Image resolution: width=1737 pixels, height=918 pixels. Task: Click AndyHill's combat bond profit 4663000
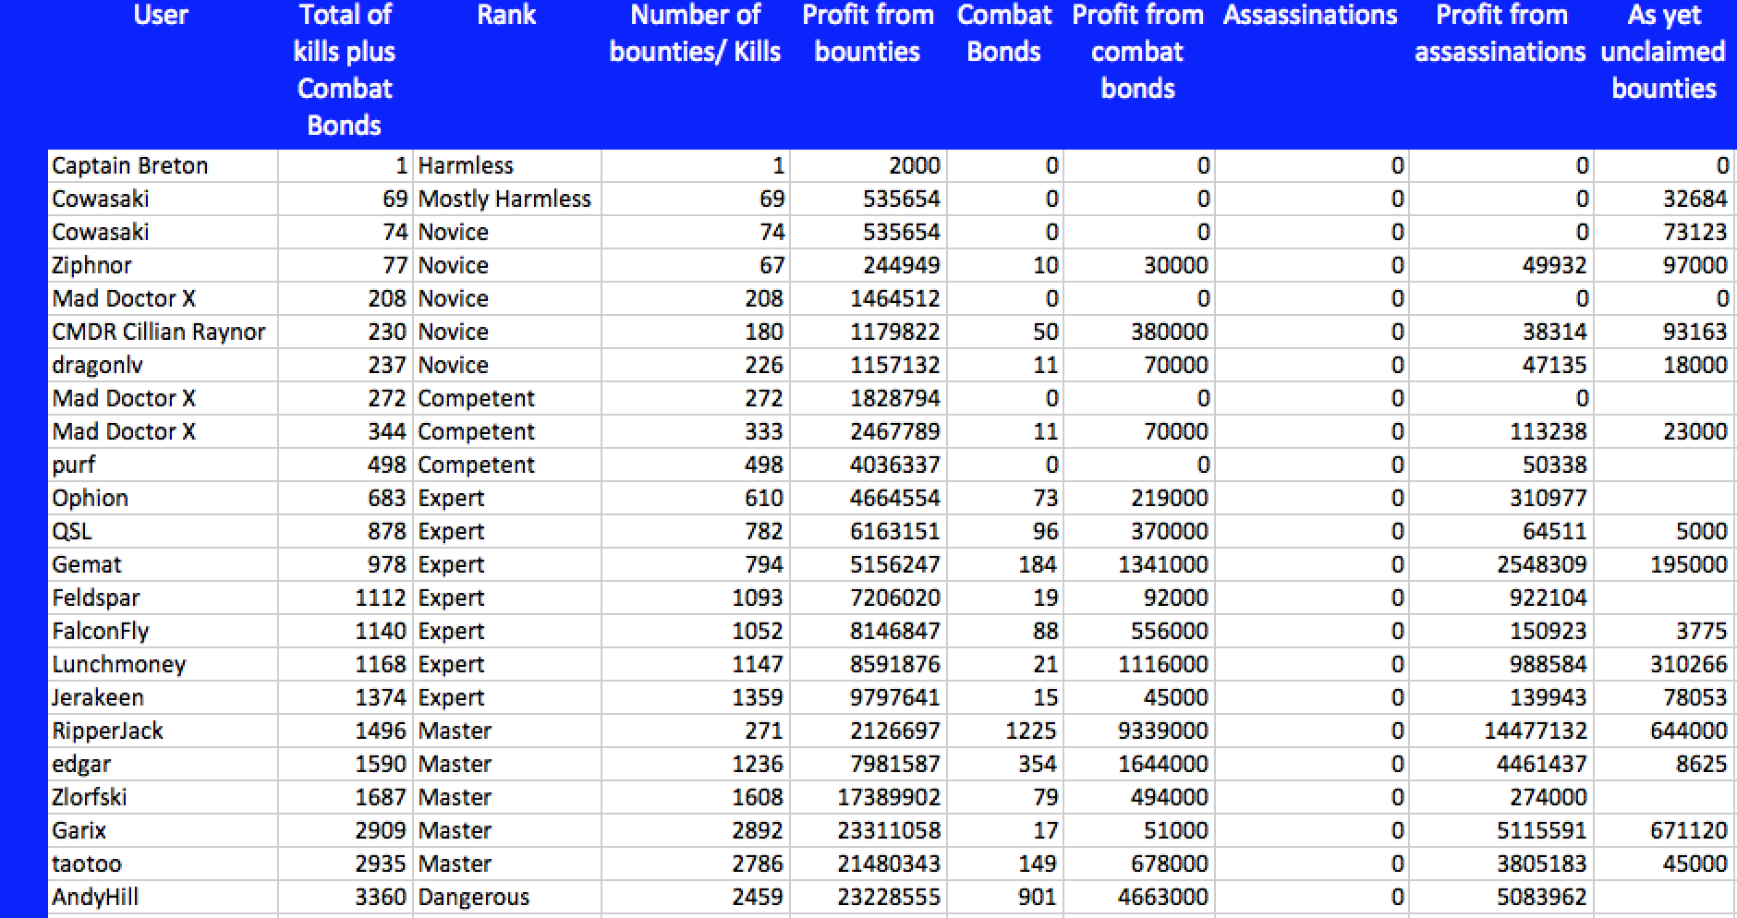[x=1139, y=897]
